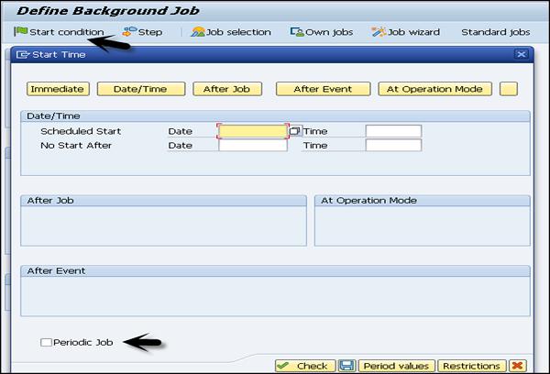Click the Own jobs person icon
550x374 pixels.
point(297,32)
